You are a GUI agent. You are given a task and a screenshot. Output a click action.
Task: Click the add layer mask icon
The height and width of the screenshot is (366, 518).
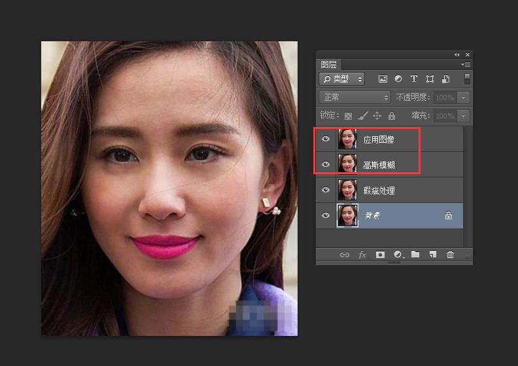tap(380, 255)
